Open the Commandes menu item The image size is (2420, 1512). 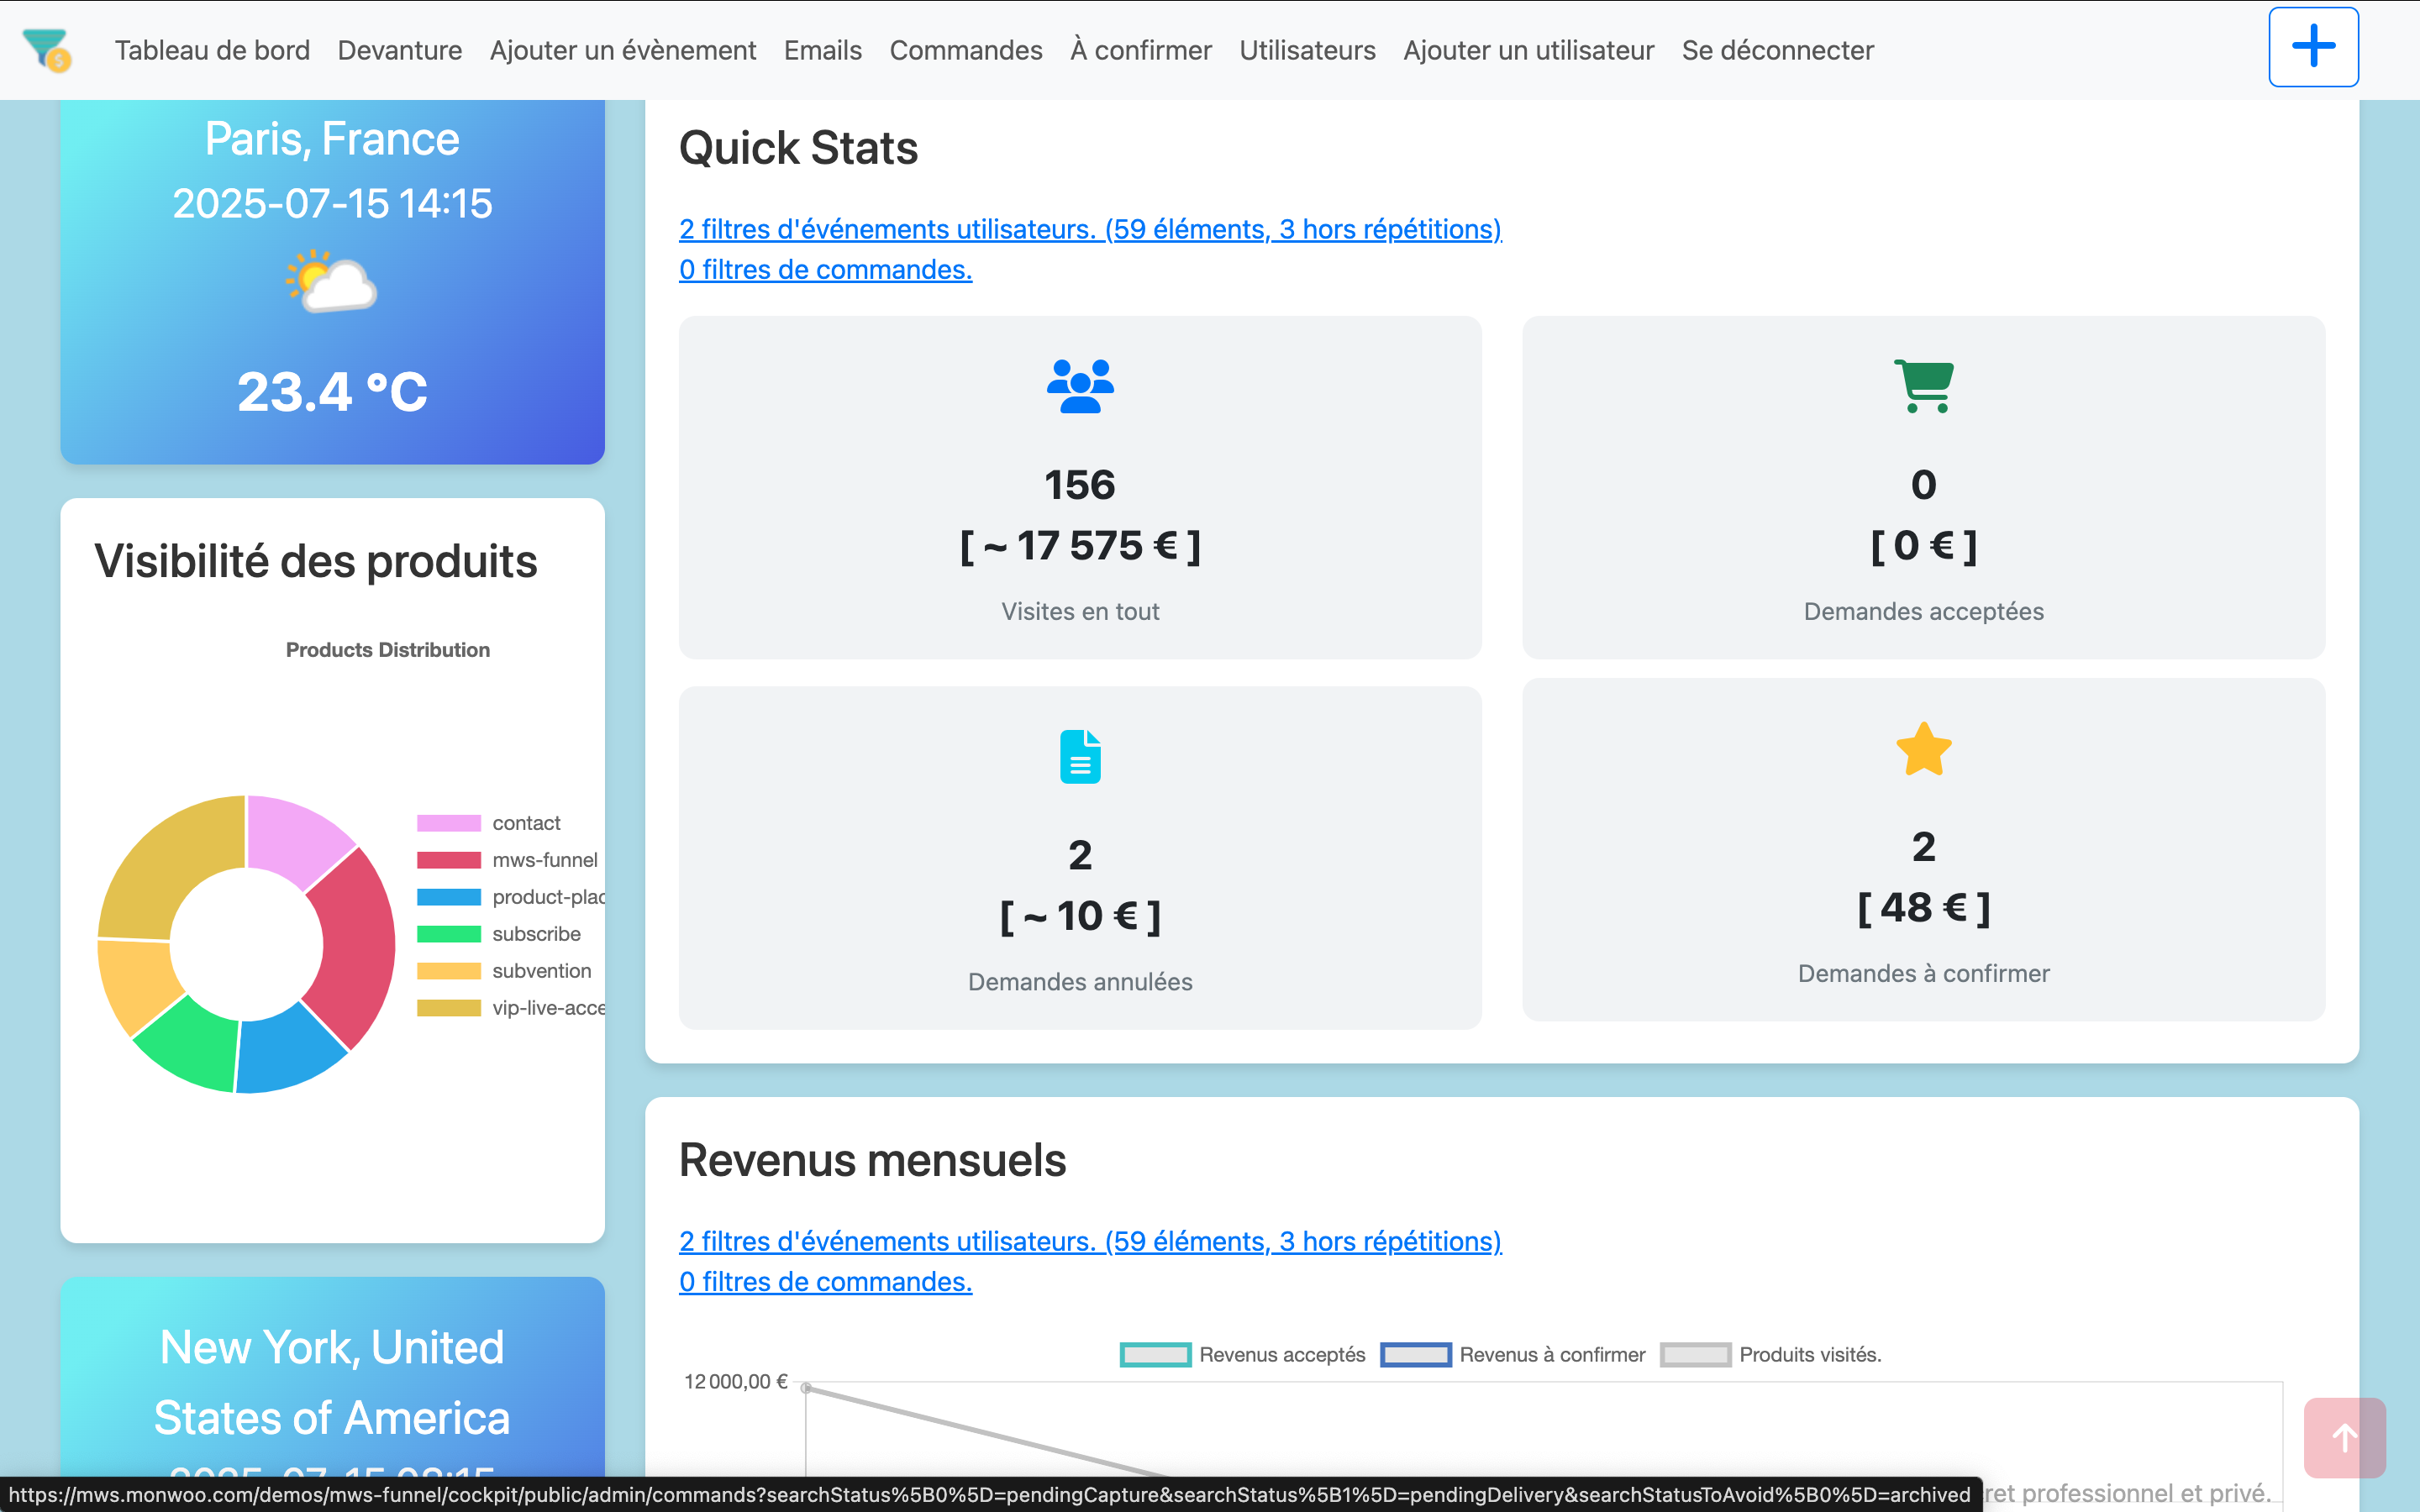[x=965, y=50]
